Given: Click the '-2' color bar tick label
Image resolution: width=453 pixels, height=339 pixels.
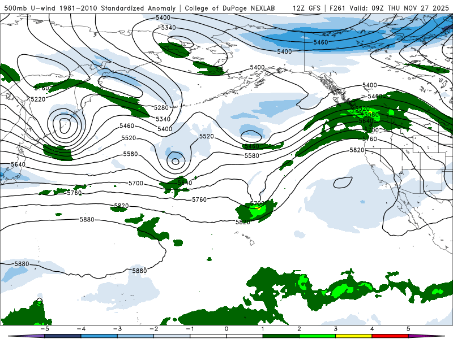Looking at the screenshot, I should coord(153,329).
